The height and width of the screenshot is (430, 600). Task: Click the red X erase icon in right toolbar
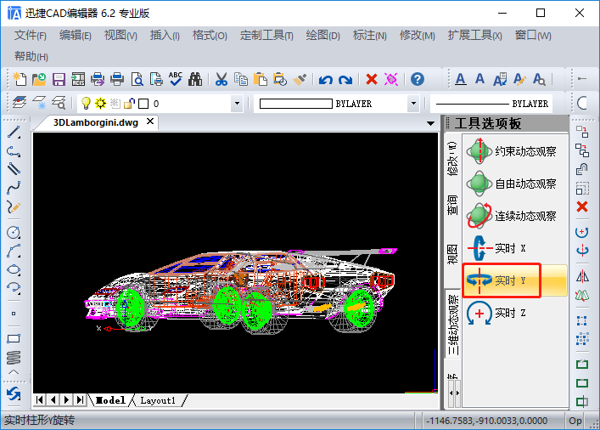click(582, 207)
